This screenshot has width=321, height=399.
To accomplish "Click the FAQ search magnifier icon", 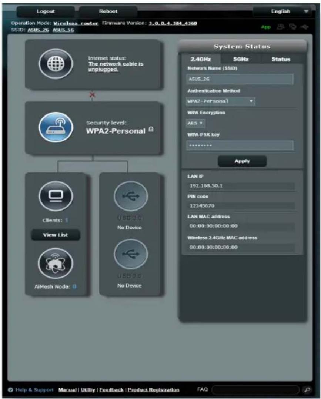I will [x=307, y=390].
